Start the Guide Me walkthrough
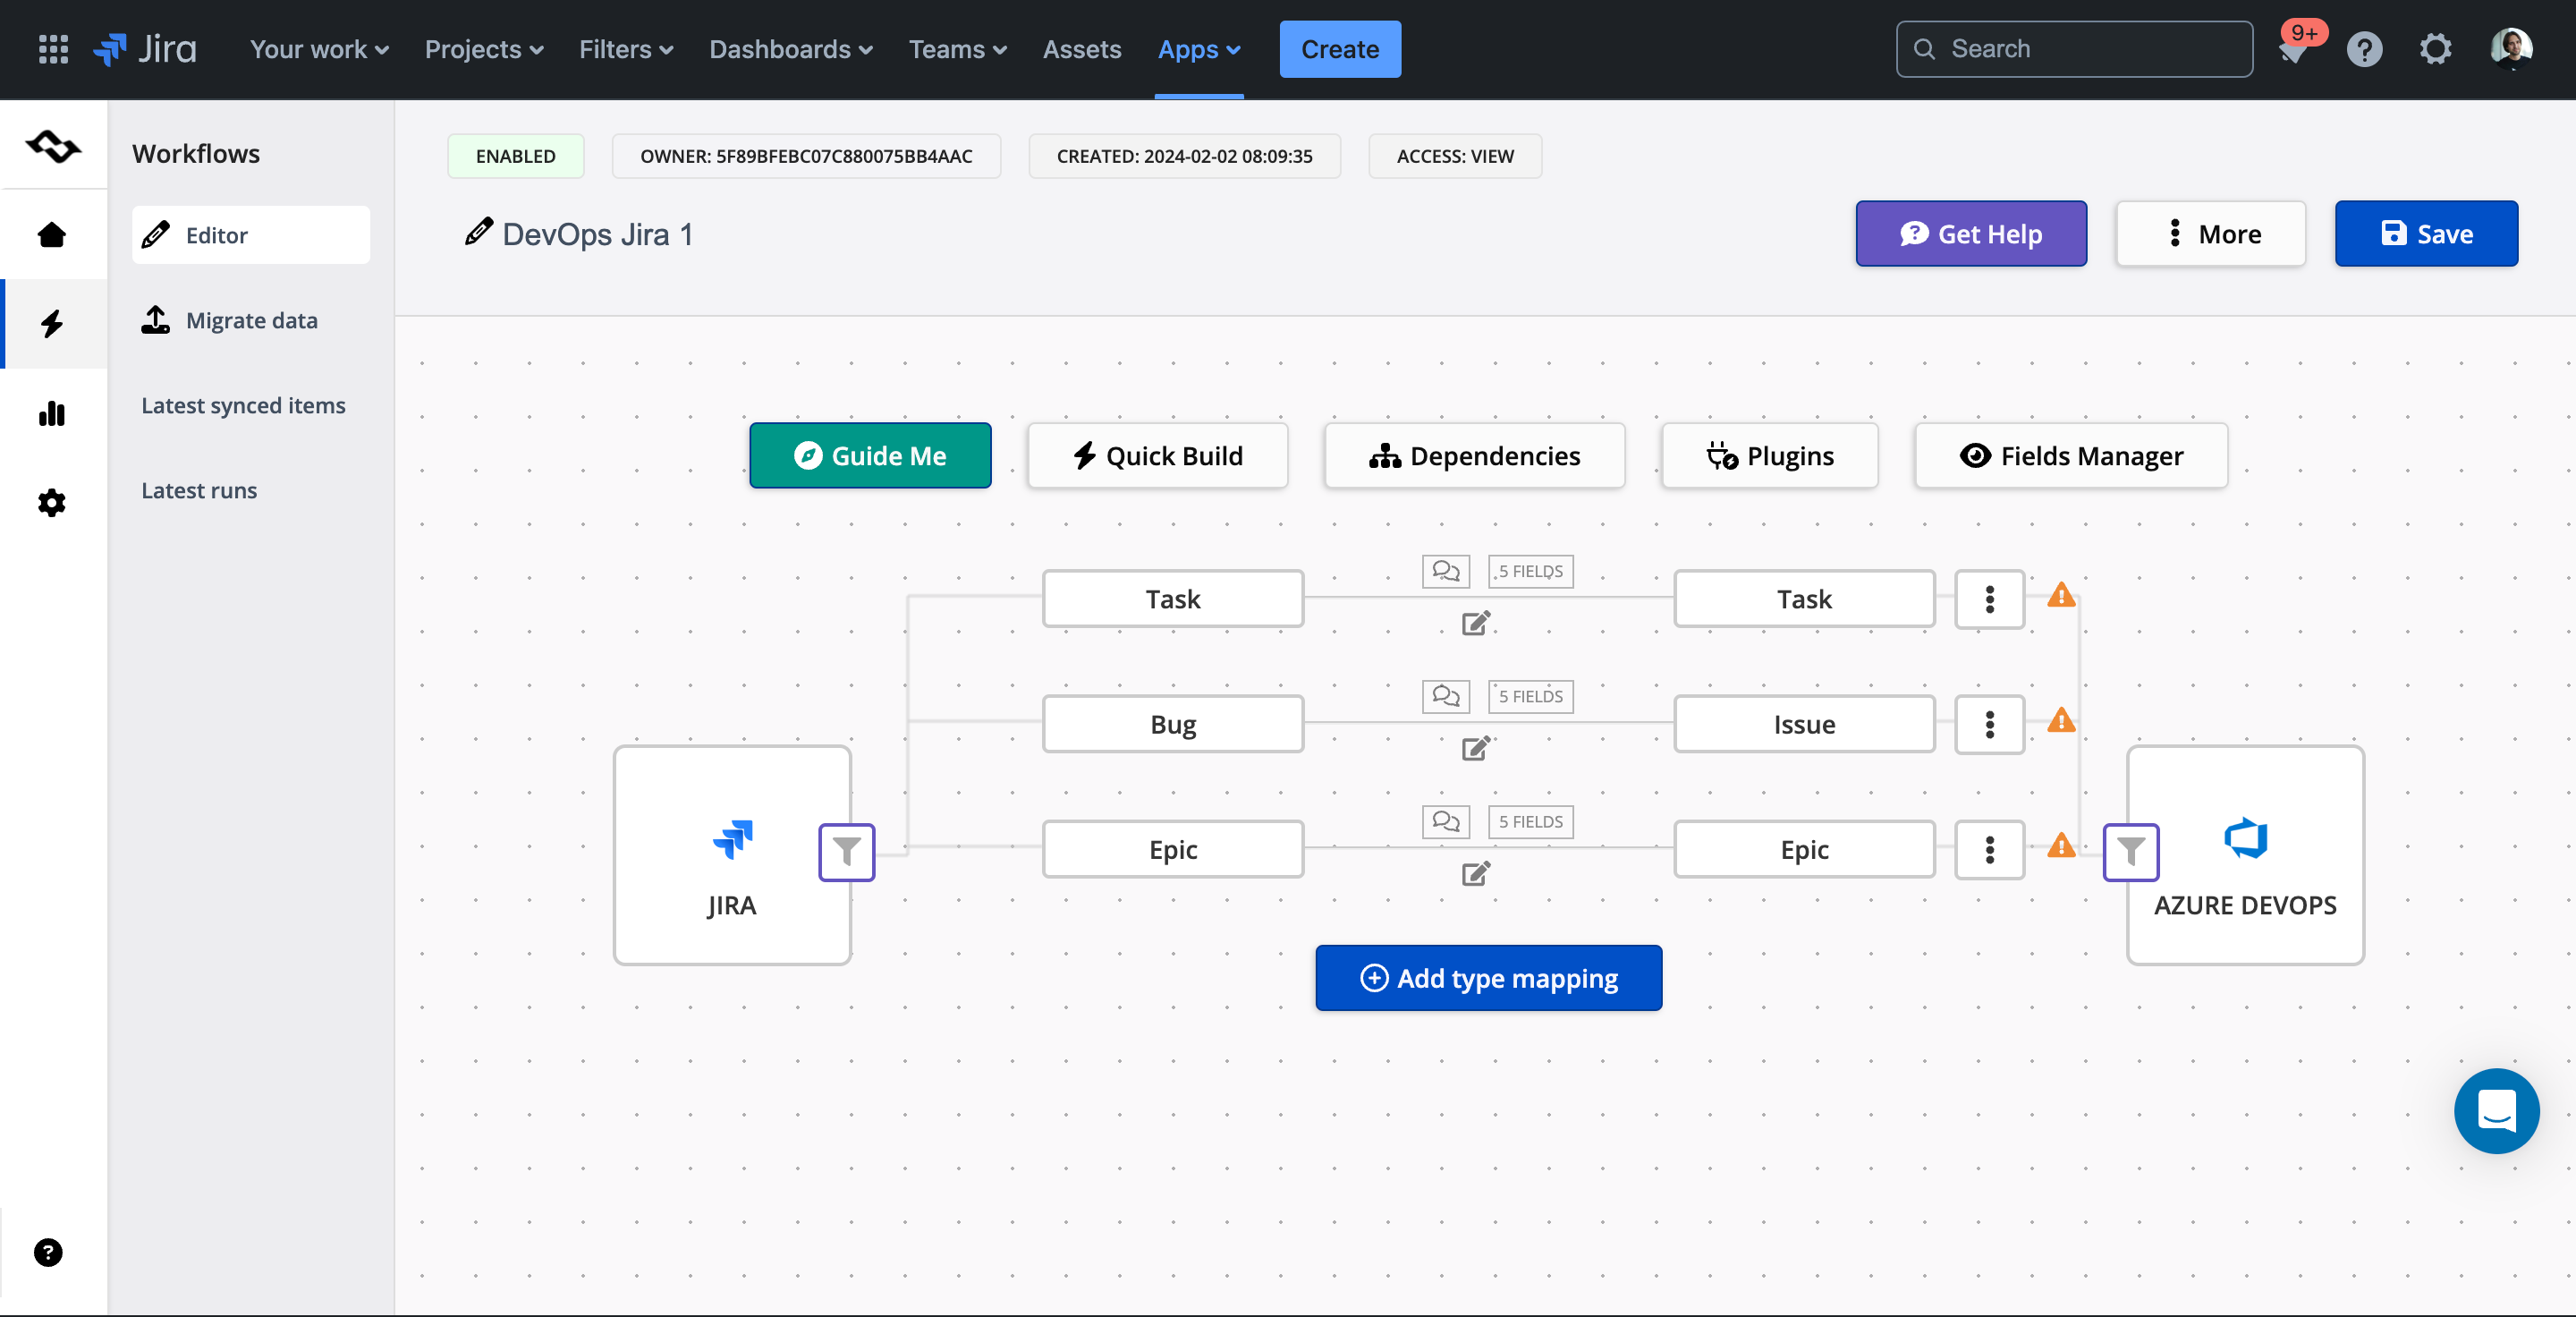Viewport: 2576px width, 1317px height. (x=870, y=455)
